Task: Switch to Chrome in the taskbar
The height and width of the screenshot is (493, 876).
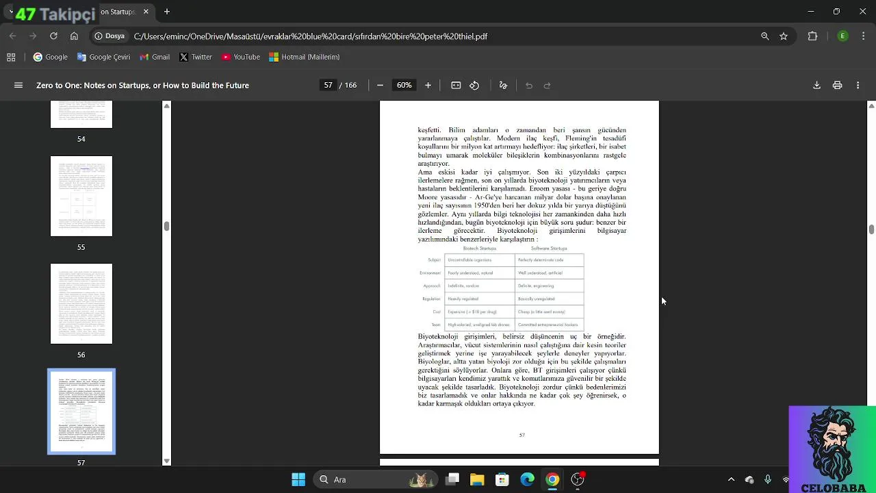Action: (552, 479)
